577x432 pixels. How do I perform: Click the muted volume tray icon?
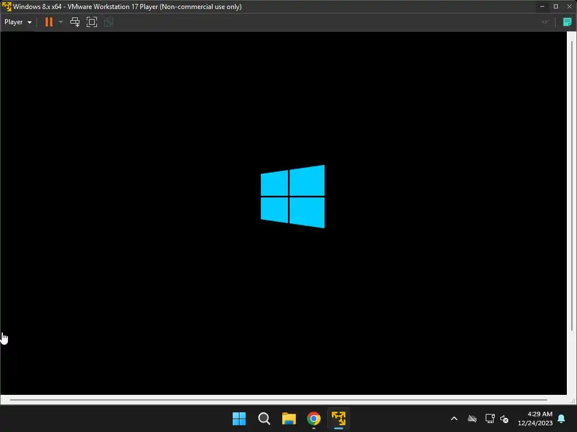pos(504,418)
